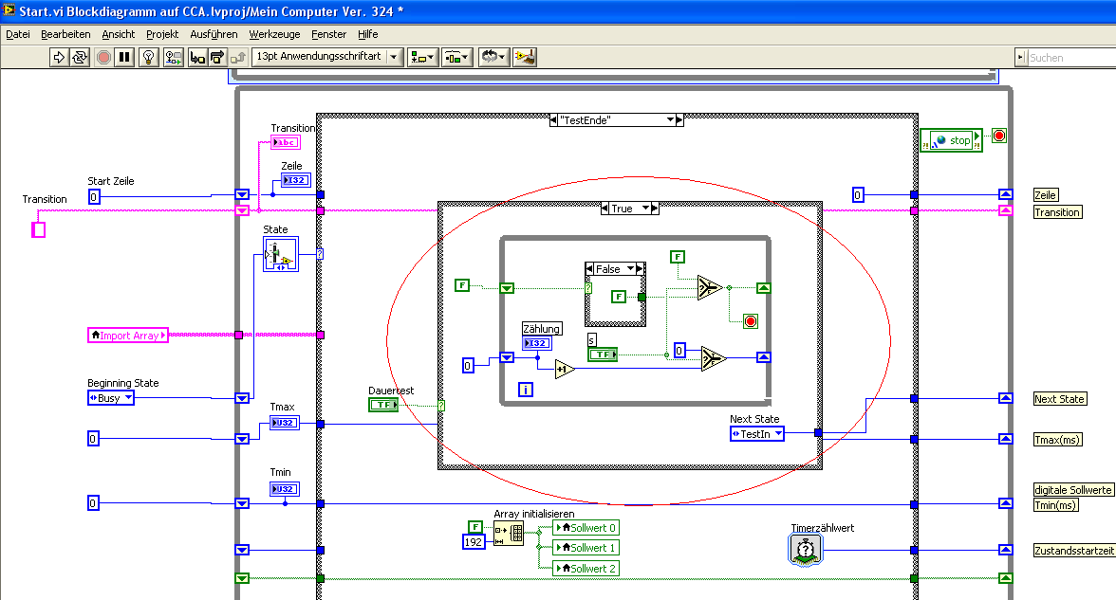Viewport: 1116px width, 600px height.
Task: Click the Run Continuously toolbar button
Action: coord(80,57)
